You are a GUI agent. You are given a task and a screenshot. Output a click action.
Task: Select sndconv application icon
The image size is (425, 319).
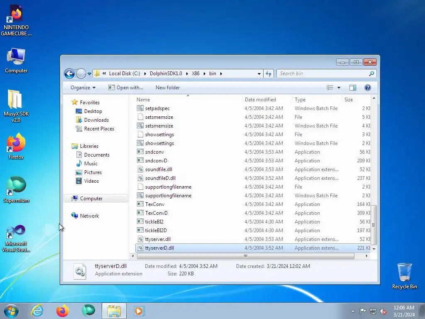[140, 152]
